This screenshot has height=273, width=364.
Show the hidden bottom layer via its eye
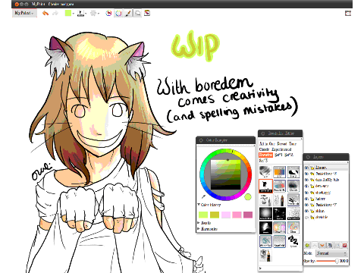(306, 217)
